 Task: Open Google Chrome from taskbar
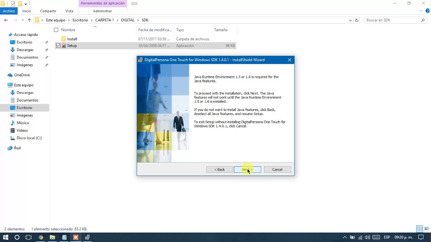(40, 237)
